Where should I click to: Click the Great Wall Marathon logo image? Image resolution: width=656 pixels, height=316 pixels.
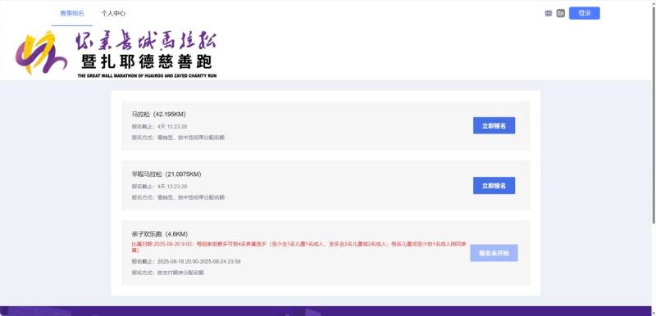(x=116, y=53)
